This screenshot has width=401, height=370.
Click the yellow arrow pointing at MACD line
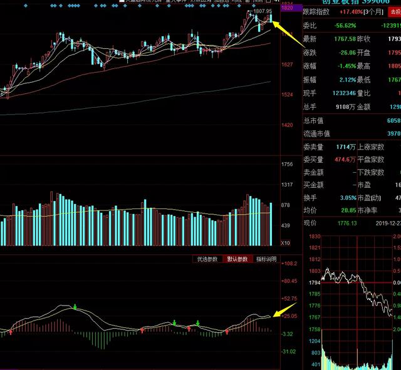pyautogui.click(x=283, y=309)
